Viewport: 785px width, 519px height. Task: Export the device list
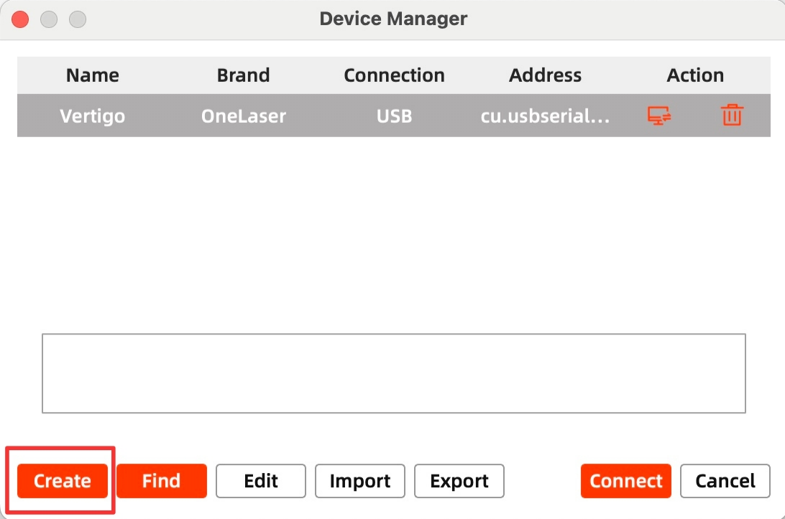click(x=459, y=481)
